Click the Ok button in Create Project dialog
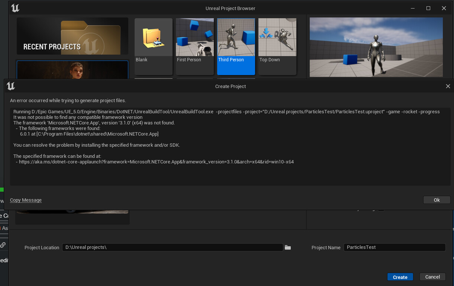The height and width of the screenshot is (286, 454). click(x=437, y=200)
